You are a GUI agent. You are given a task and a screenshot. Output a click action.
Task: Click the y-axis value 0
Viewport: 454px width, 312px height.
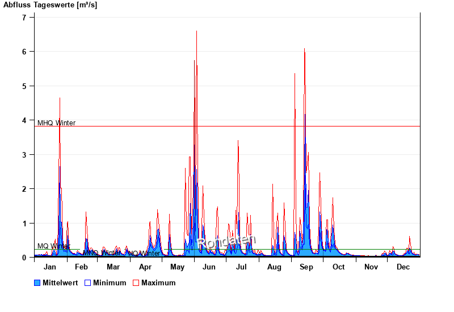(x=24, y=258)
